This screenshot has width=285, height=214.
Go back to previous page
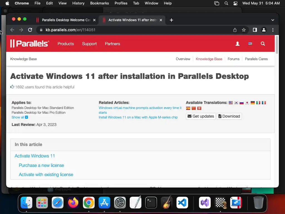tap(12, 30)
